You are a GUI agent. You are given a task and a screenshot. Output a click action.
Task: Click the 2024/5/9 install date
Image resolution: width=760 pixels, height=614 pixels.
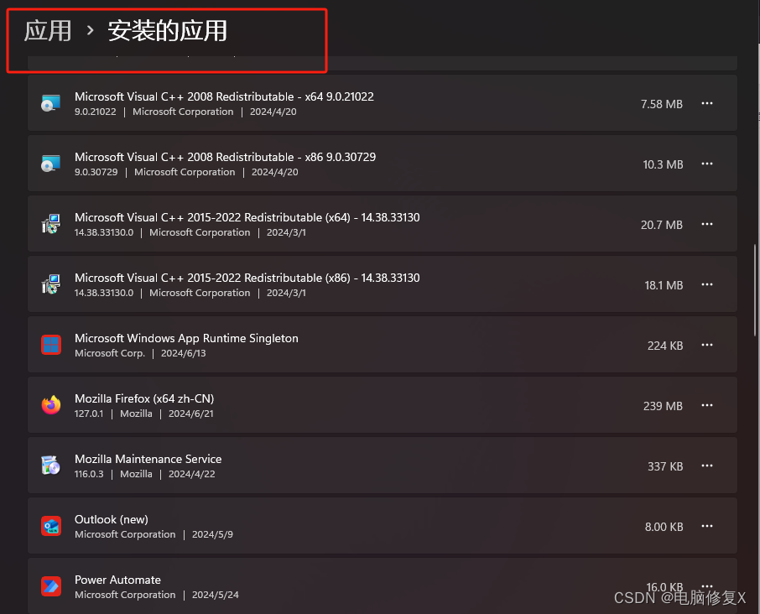tap(212, 534)
